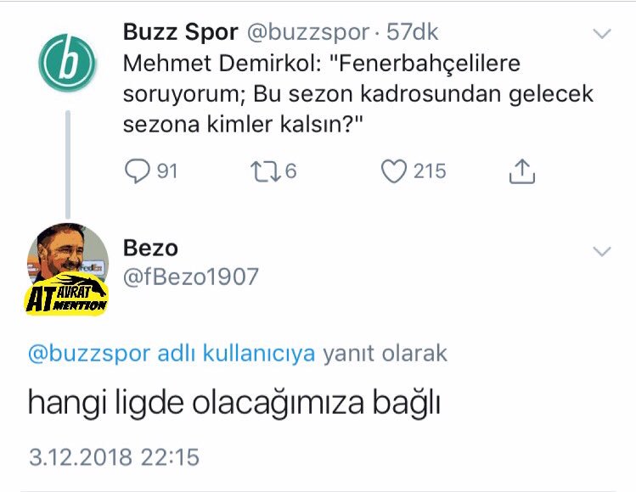Select reply text 'hangi ligde olacağımıza bağlı'
This screenshot has height=492, width=636.
tap(234, 403)
